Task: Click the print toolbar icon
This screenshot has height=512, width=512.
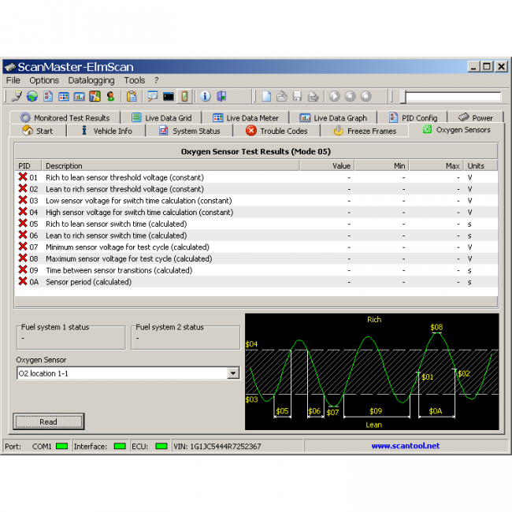Action: (314, 97)
